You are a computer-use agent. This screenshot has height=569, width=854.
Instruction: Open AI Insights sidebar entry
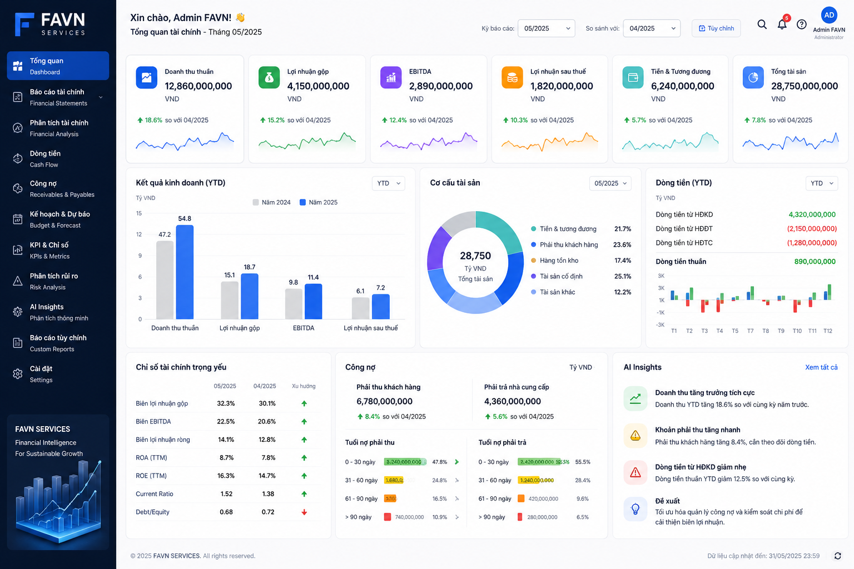58,312
